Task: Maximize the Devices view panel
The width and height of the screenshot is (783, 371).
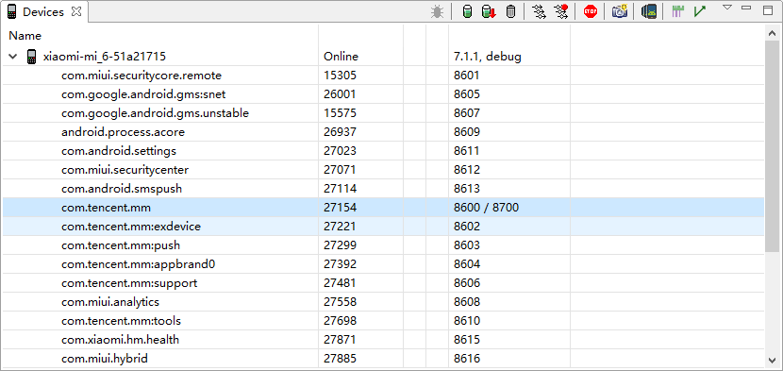Action: (x=768, y=10)
